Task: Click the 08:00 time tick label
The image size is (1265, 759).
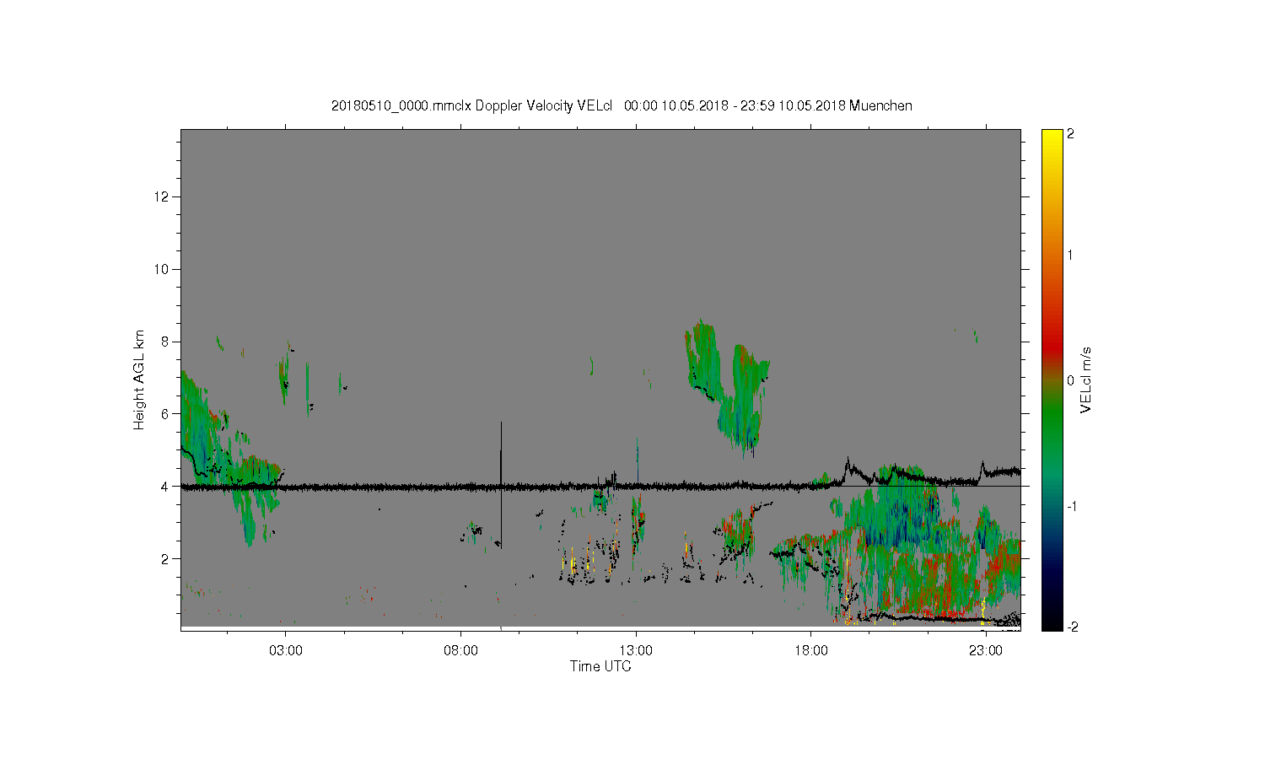Action: point(460,651)
